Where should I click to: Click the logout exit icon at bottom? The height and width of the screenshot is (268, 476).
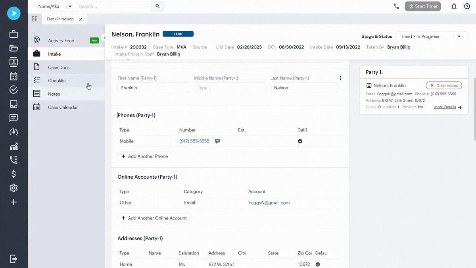13,258
